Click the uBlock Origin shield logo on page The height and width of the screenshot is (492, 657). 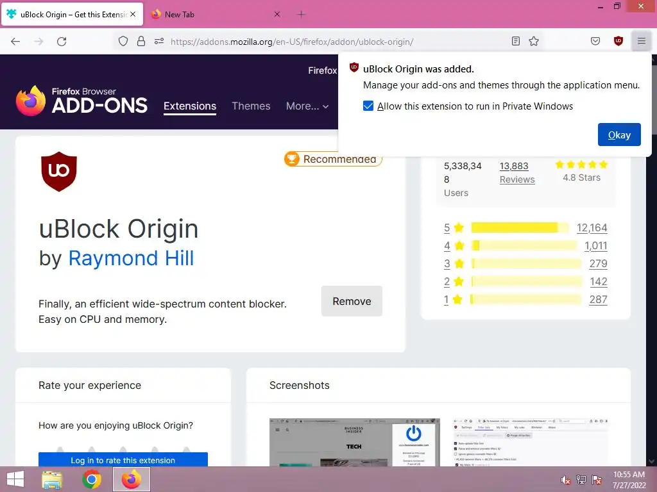pyautogui.click(x=59, y=172)
